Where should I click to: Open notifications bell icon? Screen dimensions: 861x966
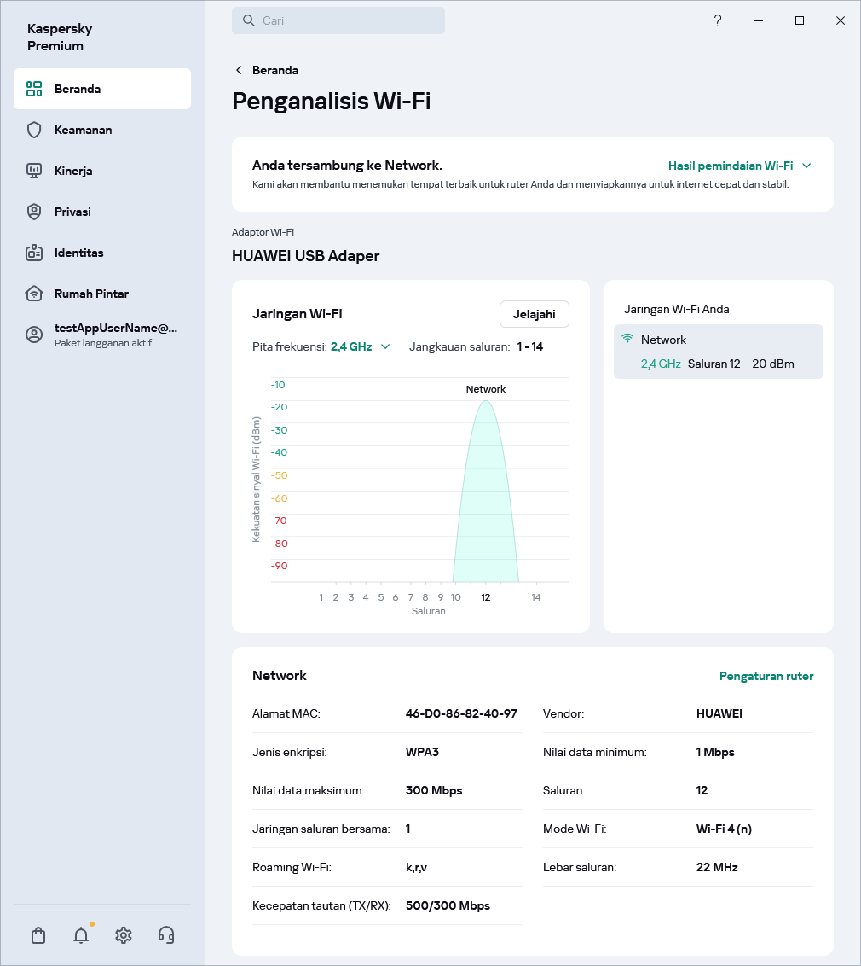(x=81, y=935)
